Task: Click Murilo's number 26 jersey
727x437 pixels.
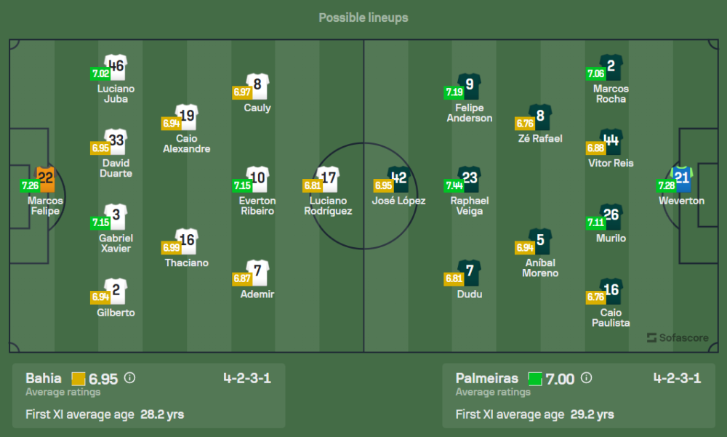Action: click(611, 216)
